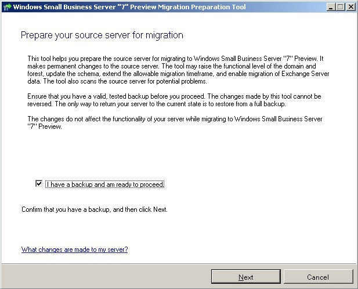The width and height of the screenshot is (358, 289).
Task: Click the window title text in title bar
Action: (x=129, y=7)
